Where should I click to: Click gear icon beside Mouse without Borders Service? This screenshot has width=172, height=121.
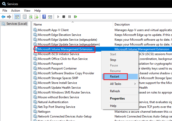35,97
